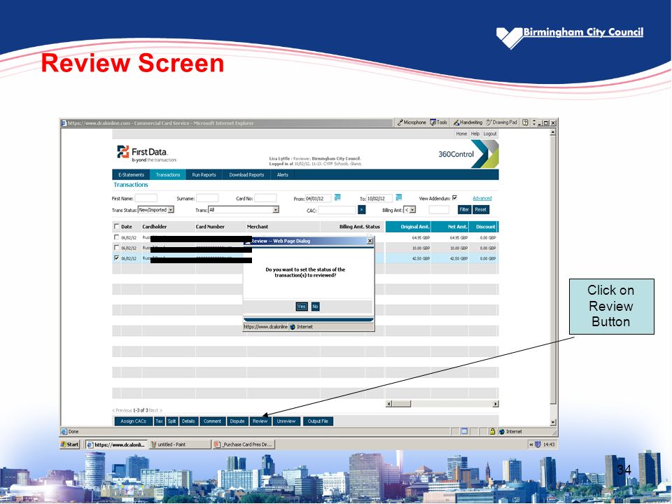This screenshot has width=672, height=504.
Task: Open the Windows Start menu
Action: coord(70,444)
